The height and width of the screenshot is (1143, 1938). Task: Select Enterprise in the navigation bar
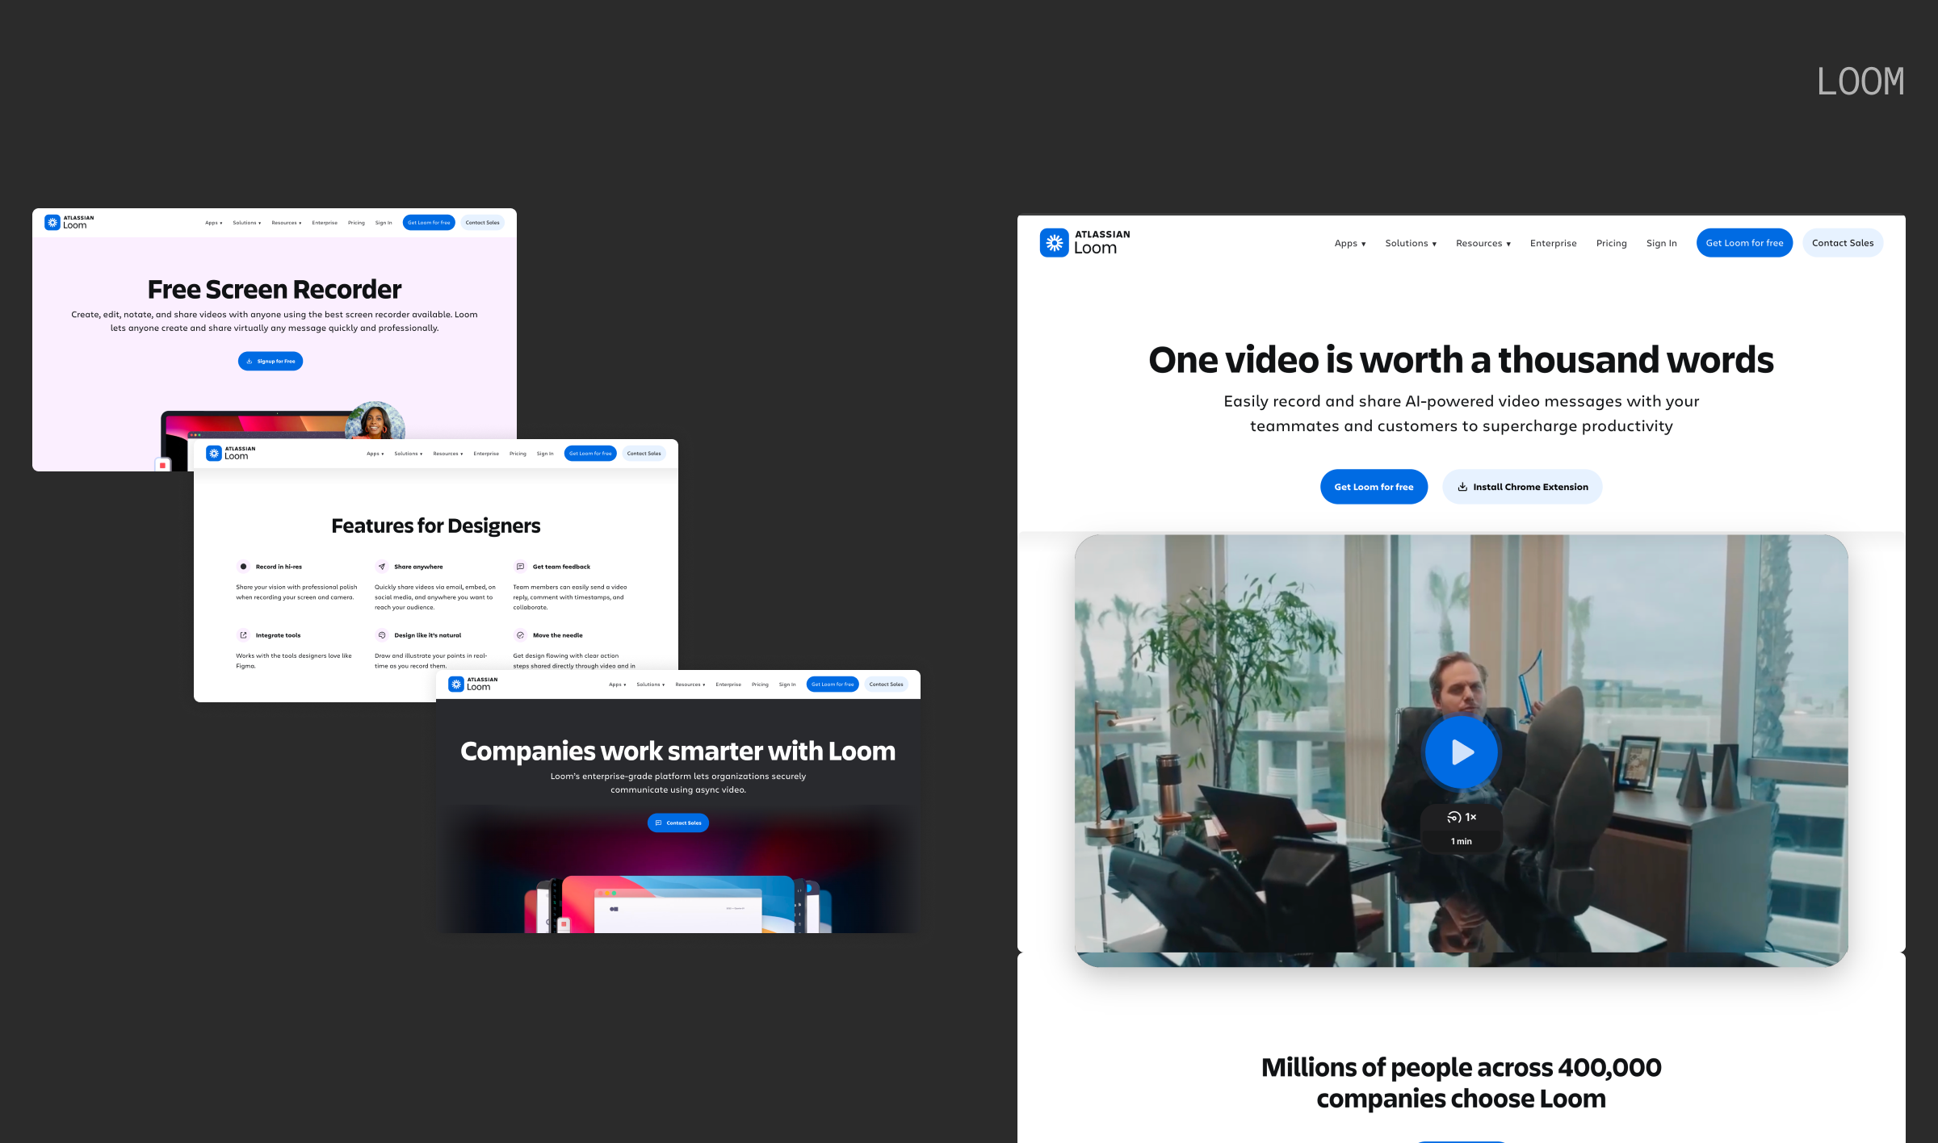coord(1553,243)
